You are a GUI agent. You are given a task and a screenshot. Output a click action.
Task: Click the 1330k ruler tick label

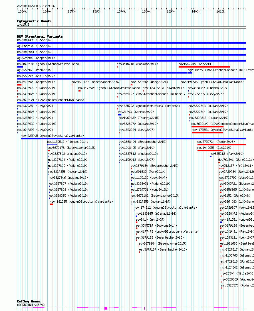22,11
